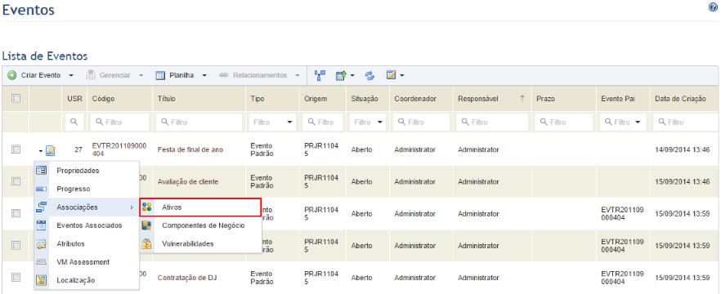Click the Localização map icon
Screen dimensions: 721x294
[41, 280]
